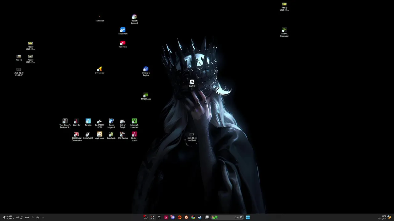Open the Windows Start menu
The height and width of the screenshot is (221, 394).
coord(248,217)
